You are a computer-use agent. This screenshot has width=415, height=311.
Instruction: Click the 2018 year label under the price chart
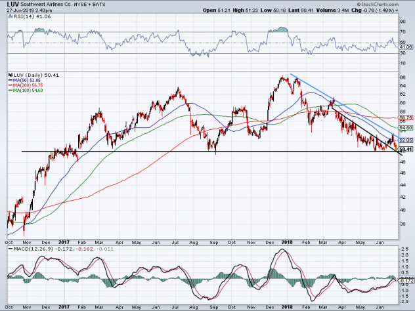click(x=287, y=243)
